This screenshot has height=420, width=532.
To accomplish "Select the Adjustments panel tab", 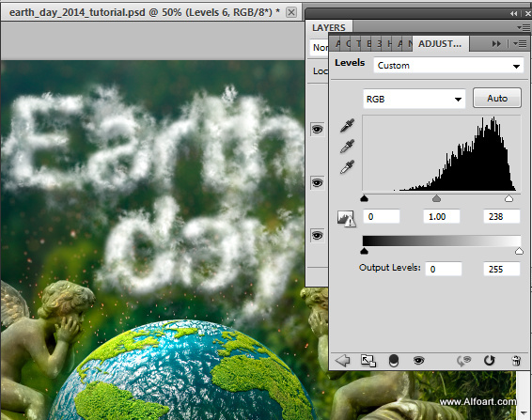I will pos(440,44).
